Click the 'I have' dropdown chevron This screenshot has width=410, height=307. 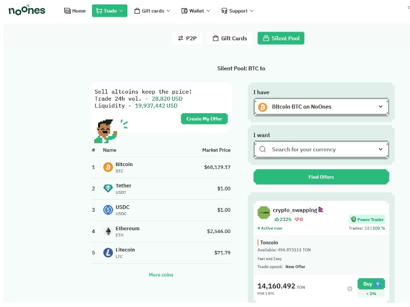(x=381, y=107)
